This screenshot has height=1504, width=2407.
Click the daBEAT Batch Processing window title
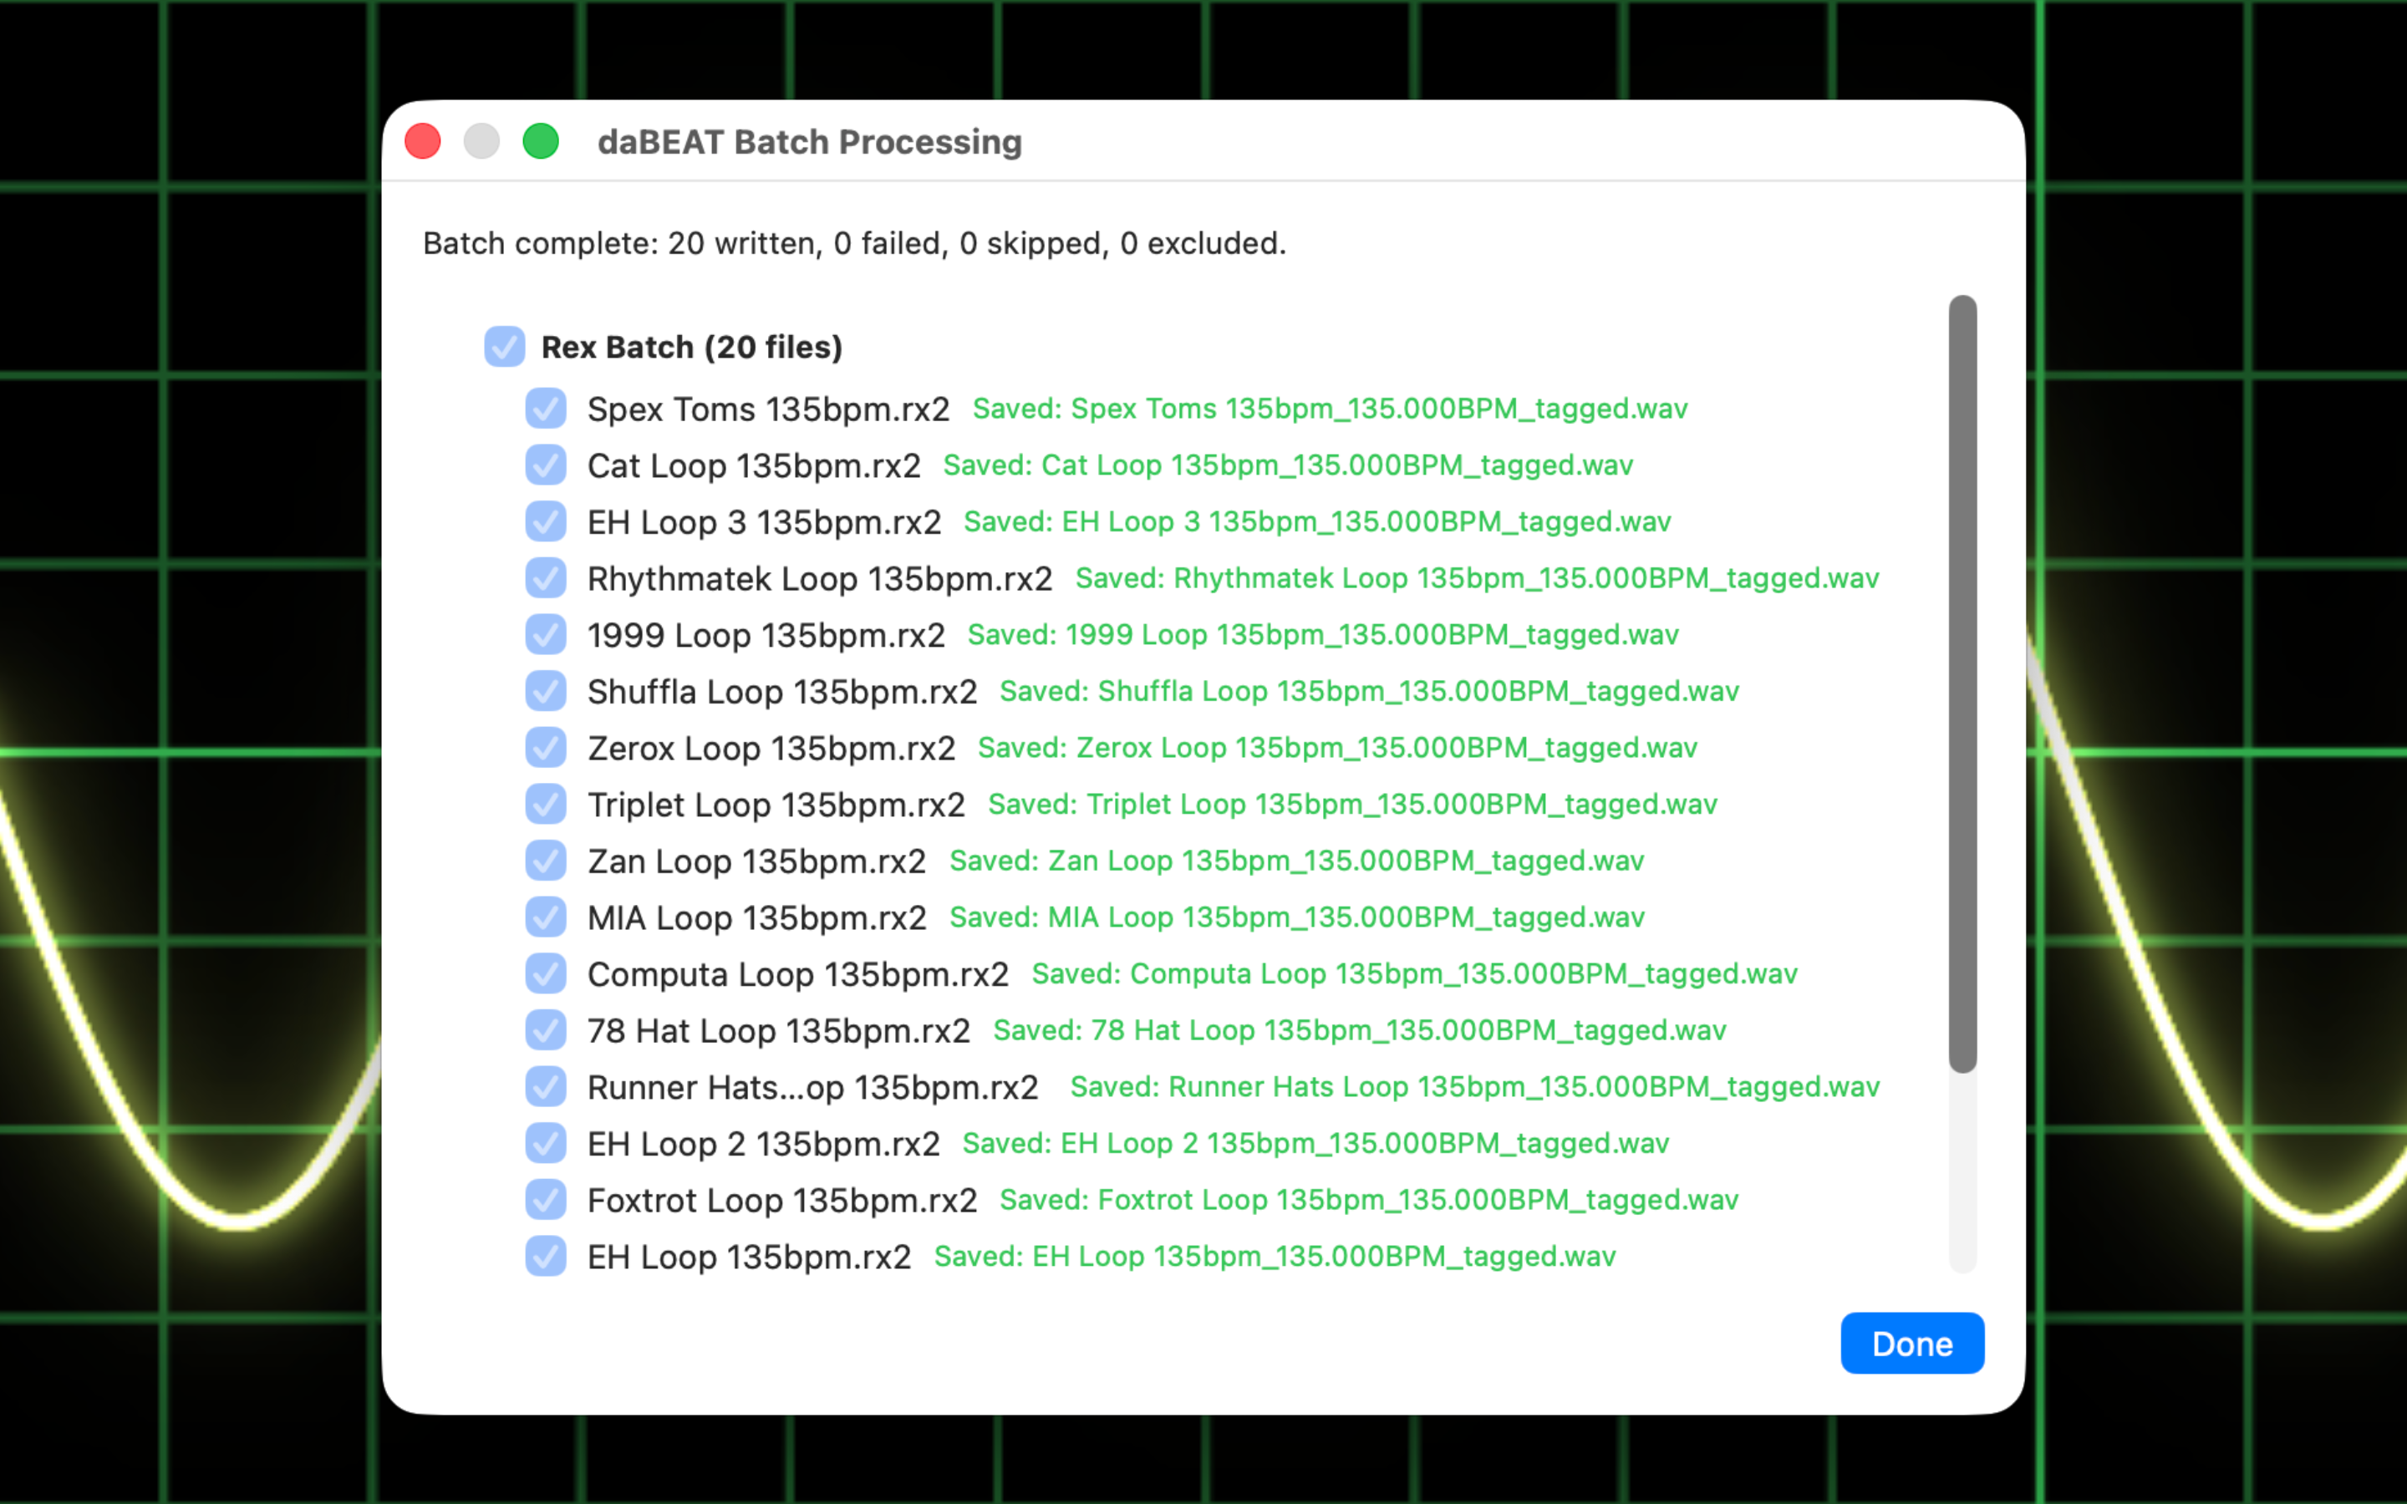[810, 142]
